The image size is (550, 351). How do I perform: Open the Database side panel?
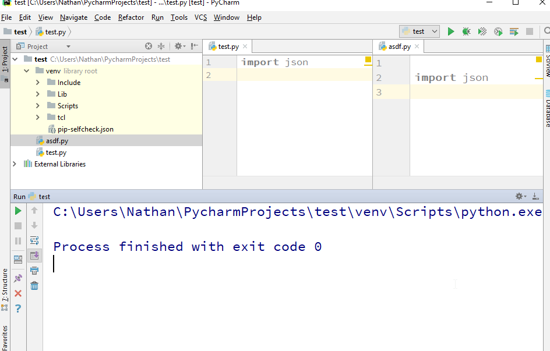click(x=546, y=106)
